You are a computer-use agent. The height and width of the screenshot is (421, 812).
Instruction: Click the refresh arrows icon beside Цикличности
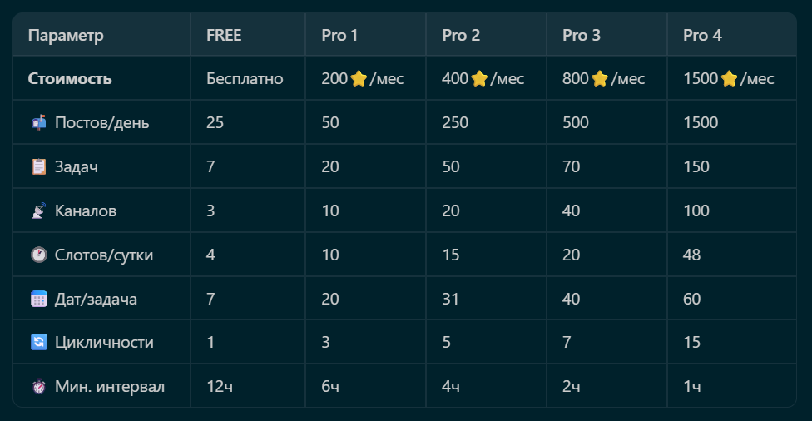pos(38,343)
